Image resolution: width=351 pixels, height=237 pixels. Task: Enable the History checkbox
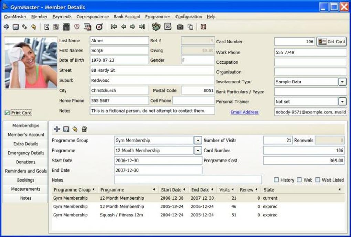click(x=276, y=180)
